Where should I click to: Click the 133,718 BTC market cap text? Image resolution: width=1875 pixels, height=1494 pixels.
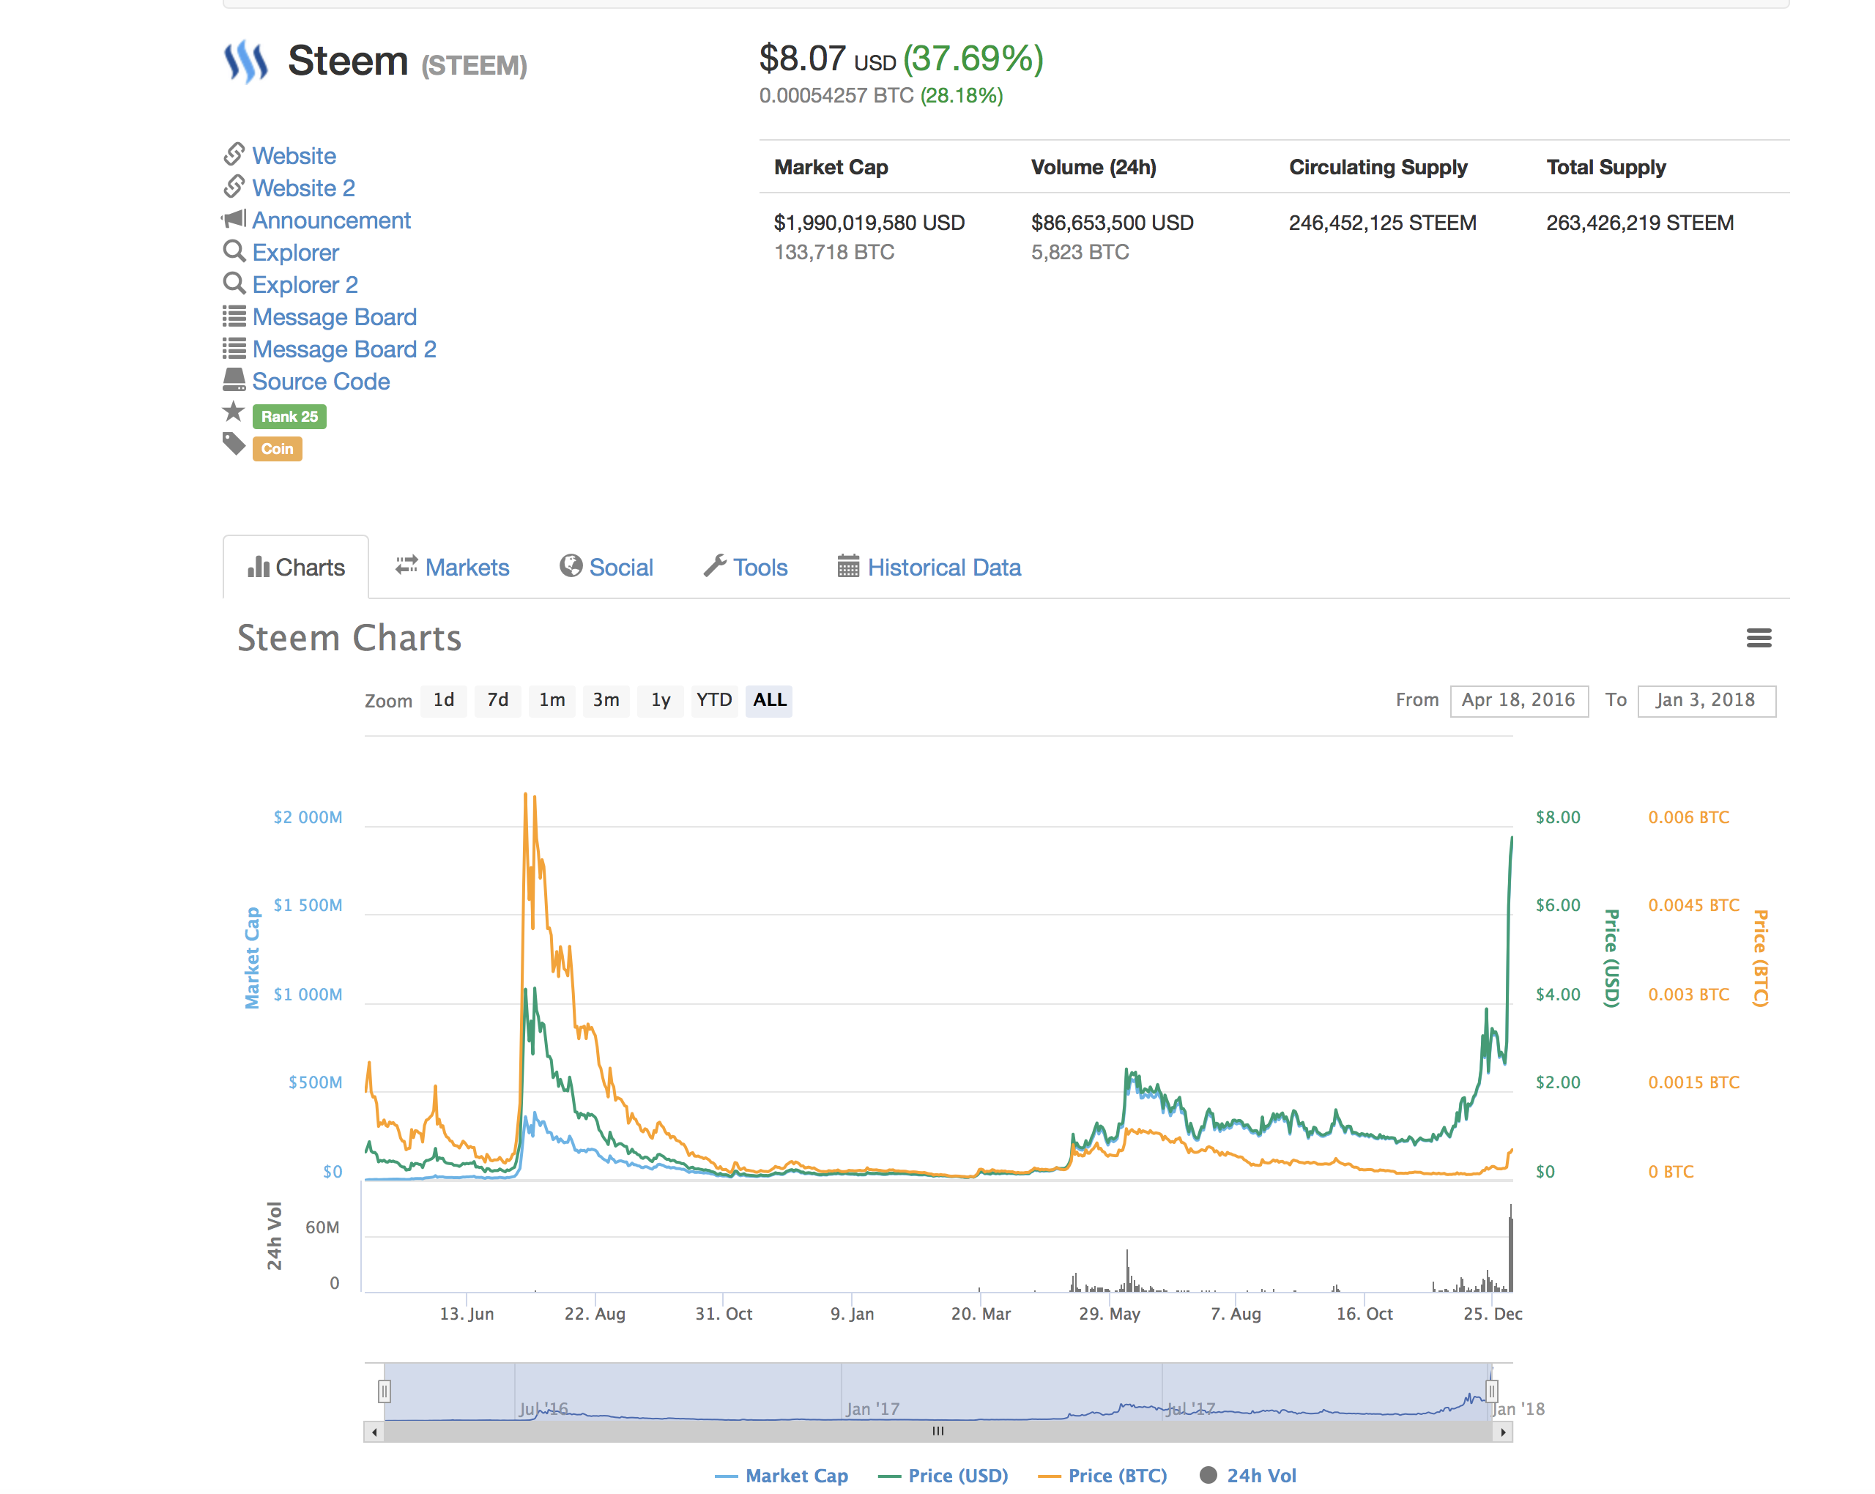[x=834, y=252]
